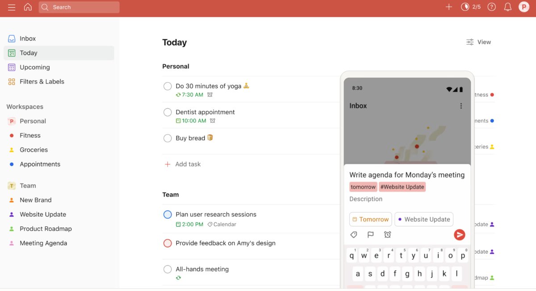Complete the Do 30 minutes of yoga task
Screen dimensions: 536x291
(167, 86)
